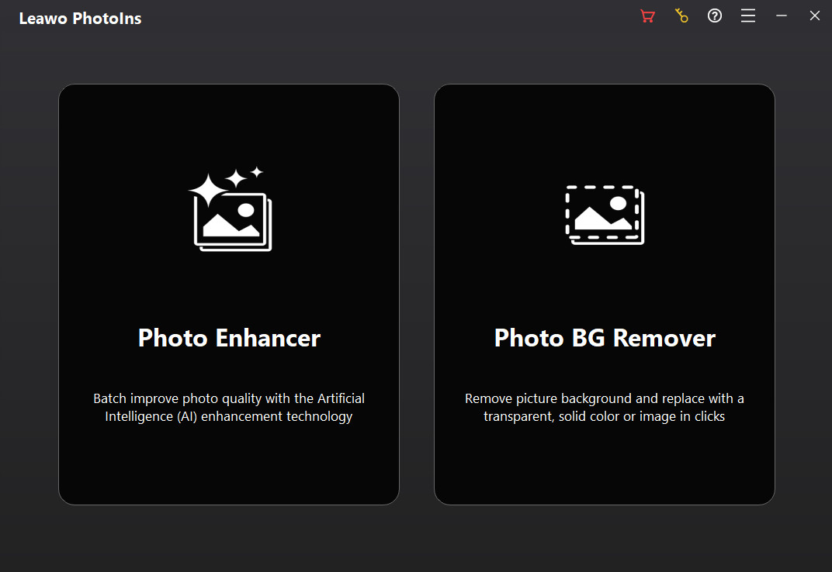Click the Photo Enhancer sparkle picture icon
The width and height of the screenshot is (832, 572).
(x=231, y=209)
